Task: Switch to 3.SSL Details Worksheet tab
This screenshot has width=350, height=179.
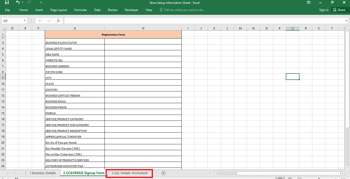Action: (130, 173)
